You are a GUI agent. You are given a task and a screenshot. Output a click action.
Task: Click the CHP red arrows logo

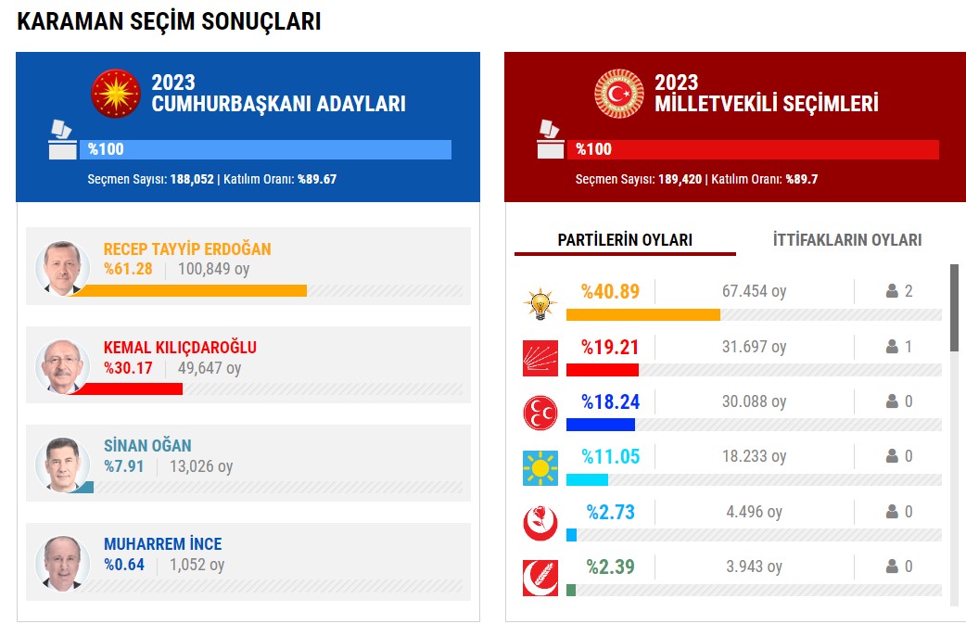pyautogui.click(x=540, y=358)
